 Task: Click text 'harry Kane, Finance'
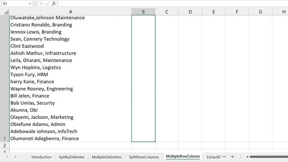click(32, 82)
